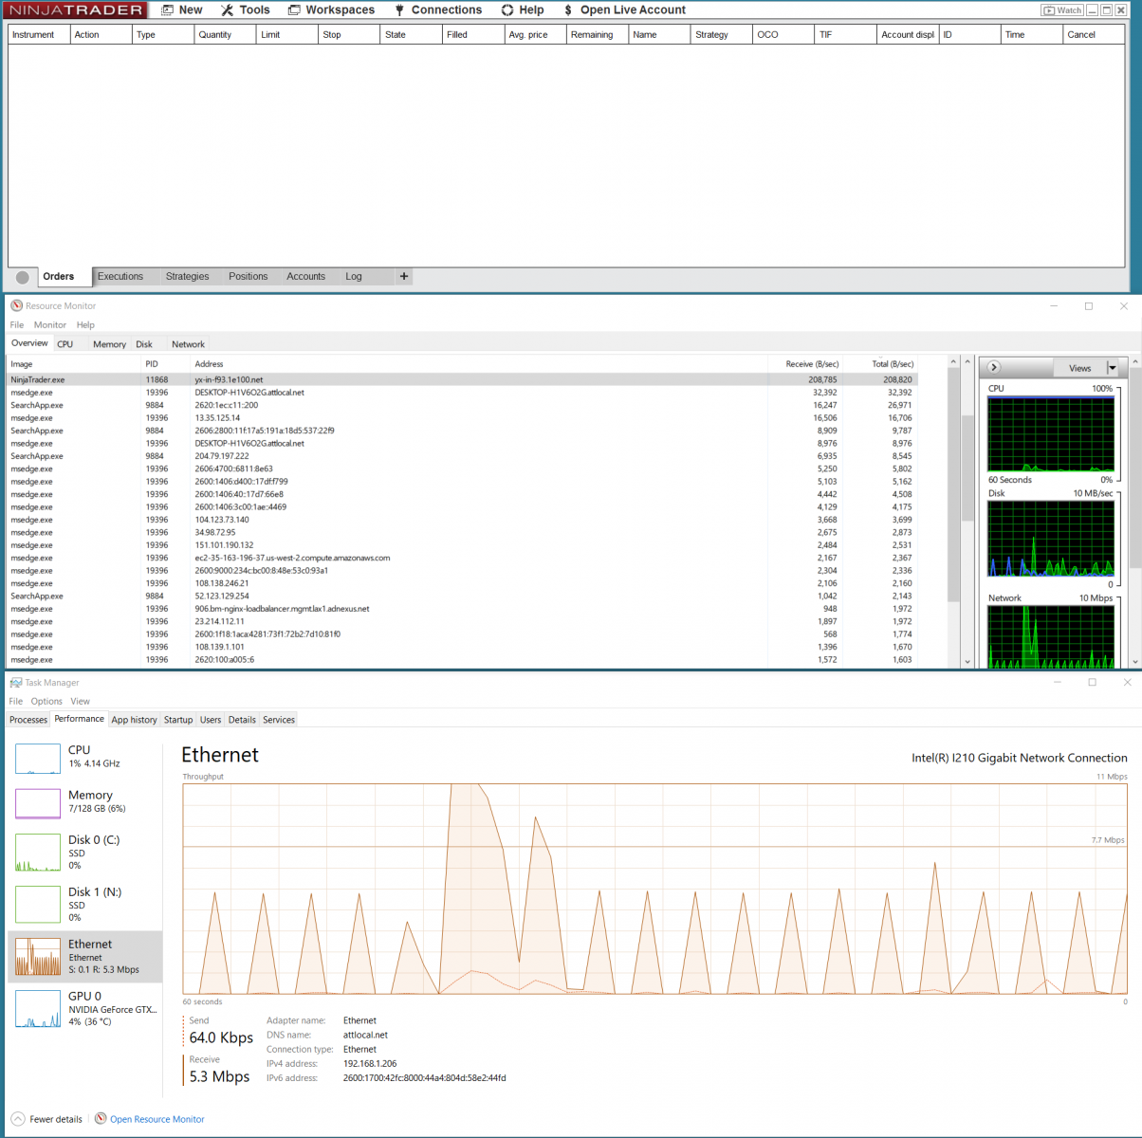Switch to the Strategies tab

(x=187, y=276)
